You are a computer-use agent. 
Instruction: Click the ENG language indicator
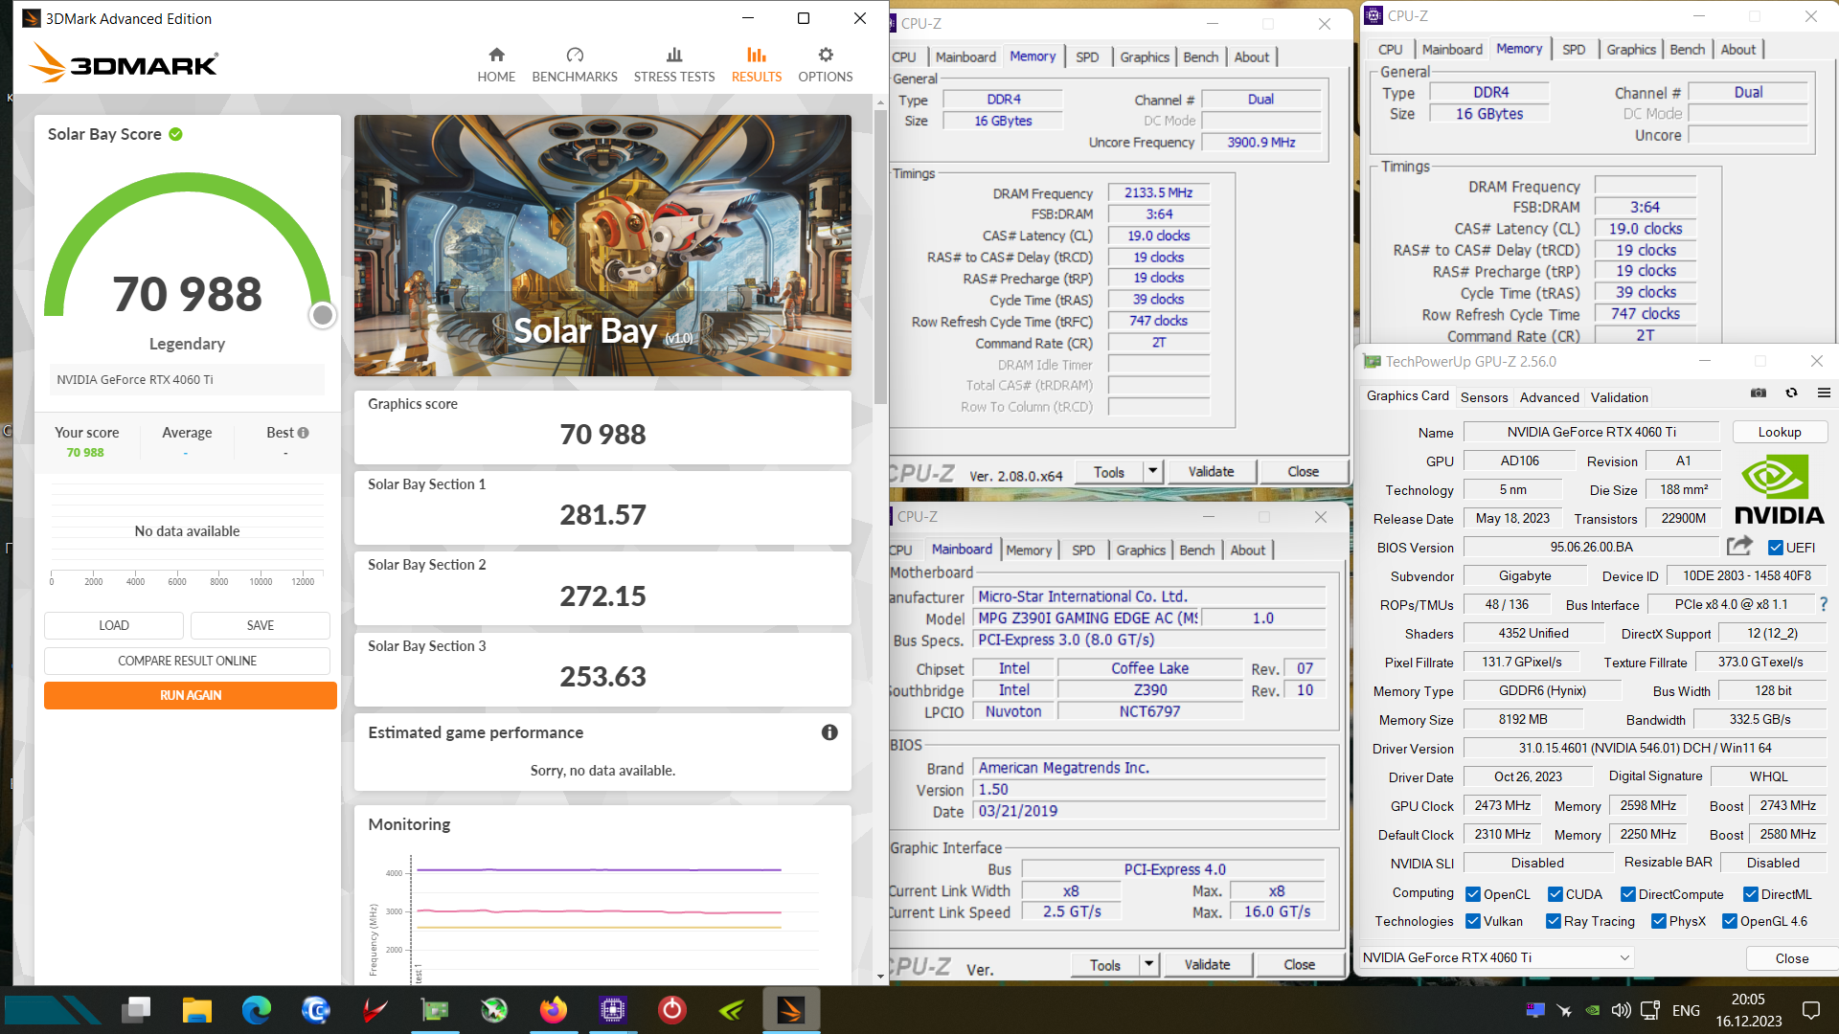click(1686, 1010)
